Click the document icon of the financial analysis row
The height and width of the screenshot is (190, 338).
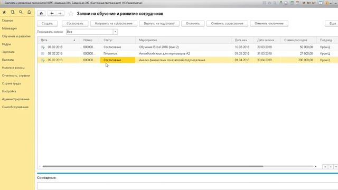tap(43, 60)
